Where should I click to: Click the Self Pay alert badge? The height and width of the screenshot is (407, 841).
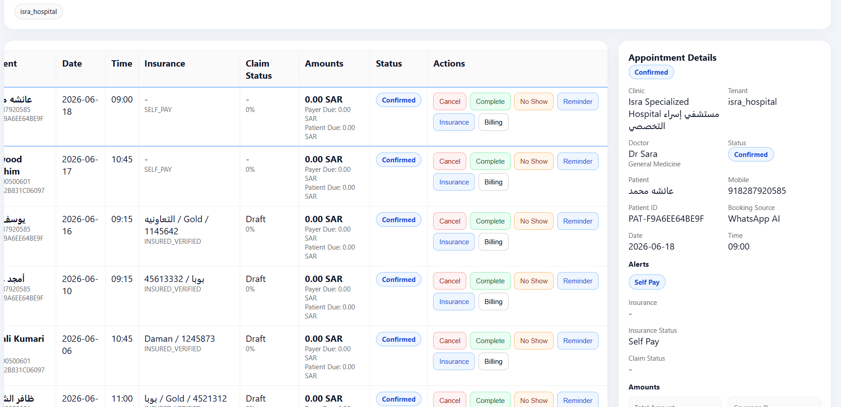pyautogui.click(x=647, y=282)
